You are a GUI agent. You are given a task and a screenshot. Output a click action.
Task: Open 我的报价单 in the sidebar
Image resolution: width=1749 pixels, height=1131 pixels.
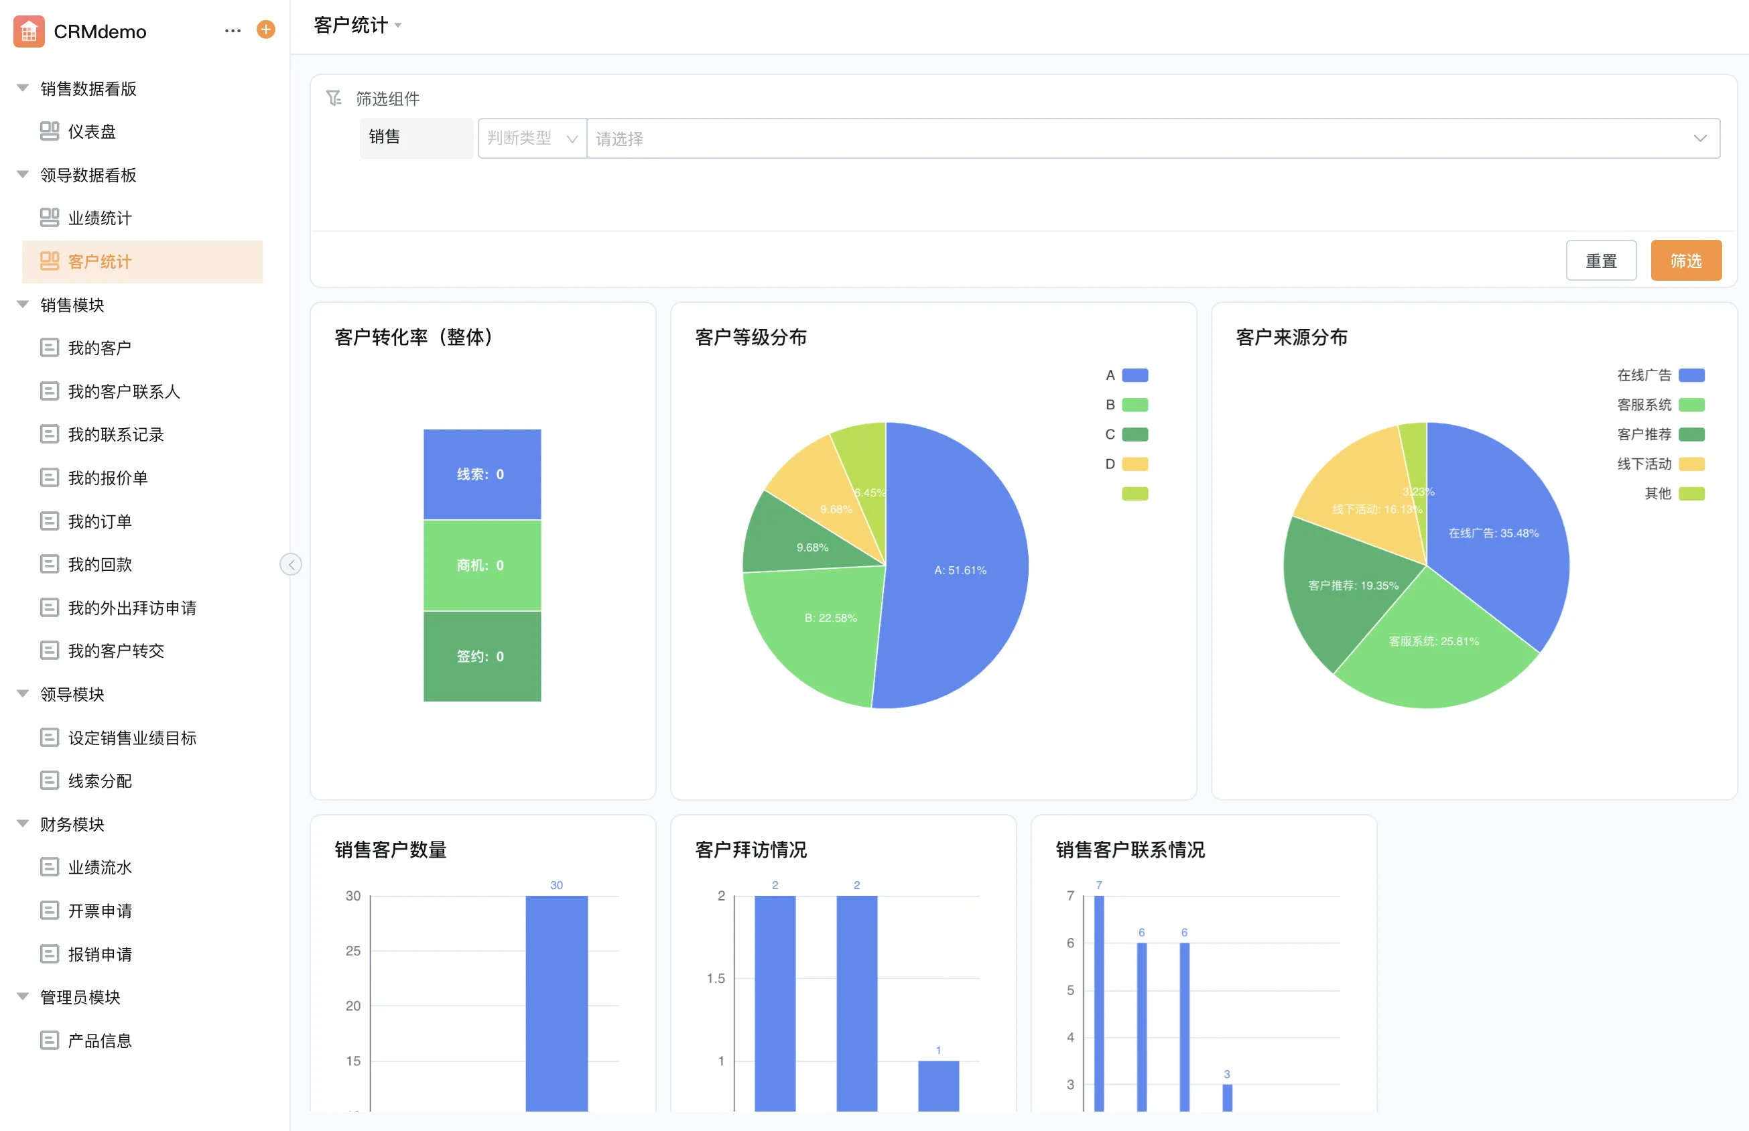107,478
